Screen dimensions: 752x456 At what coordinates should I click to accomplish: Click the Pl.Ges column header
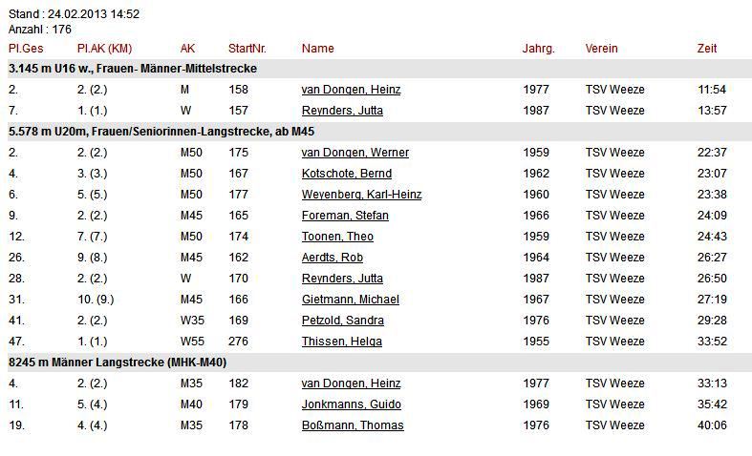pos(26,49)
